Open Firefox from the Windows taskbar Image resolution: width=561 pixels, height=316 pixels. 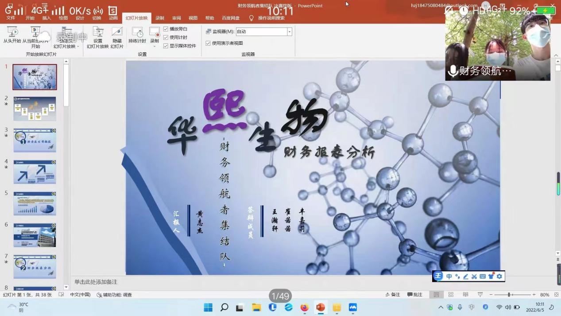pos(304,307)
